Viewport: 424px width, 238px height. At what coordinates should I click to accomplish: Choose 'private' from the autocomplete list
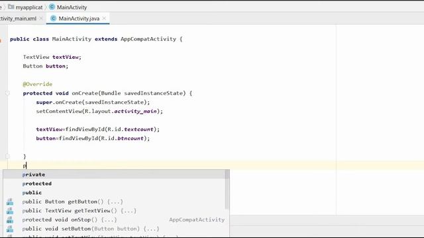(116, 175)
